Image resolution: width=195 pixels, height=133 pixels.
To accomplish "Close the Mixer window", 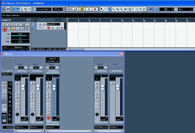I will click(122, 54).
